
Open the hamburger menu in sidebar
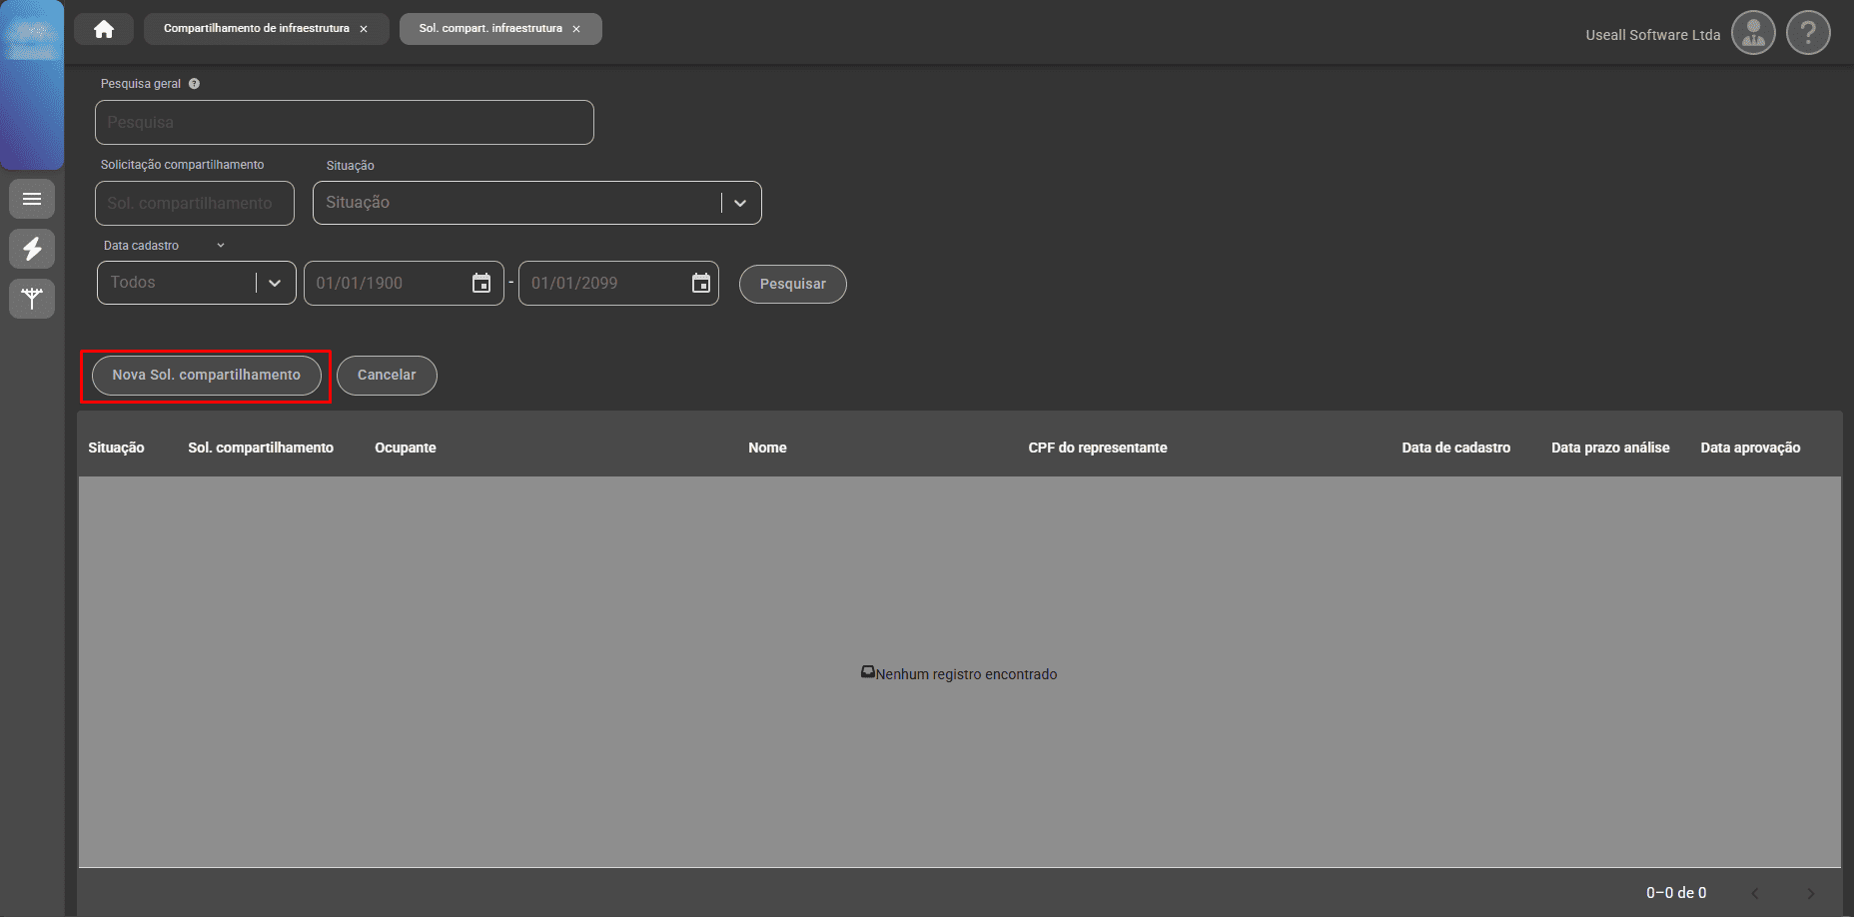(x=32, y=199)
